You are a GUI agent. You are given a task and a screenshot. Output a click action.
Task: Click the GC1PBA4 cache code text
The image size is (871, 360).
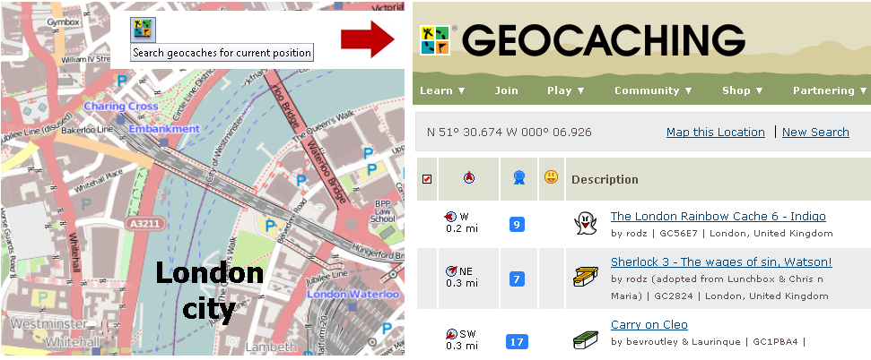coord(775,342)
